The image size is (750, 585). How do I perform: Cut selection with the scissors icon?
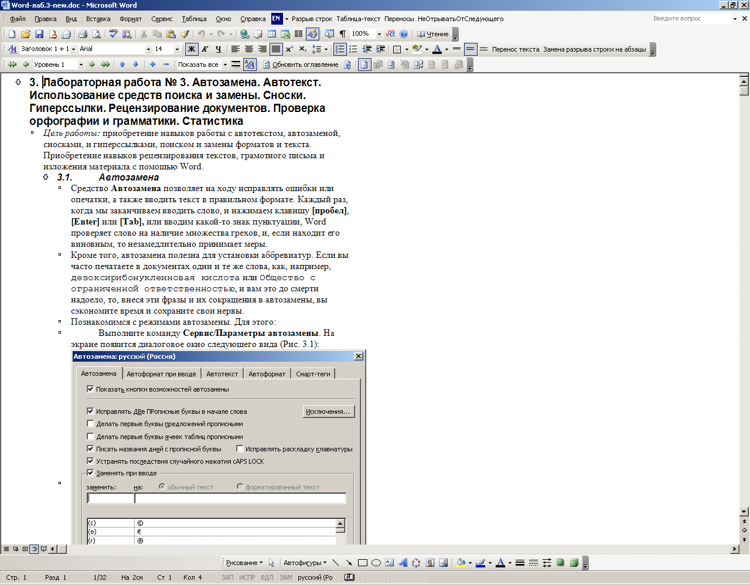144,34
